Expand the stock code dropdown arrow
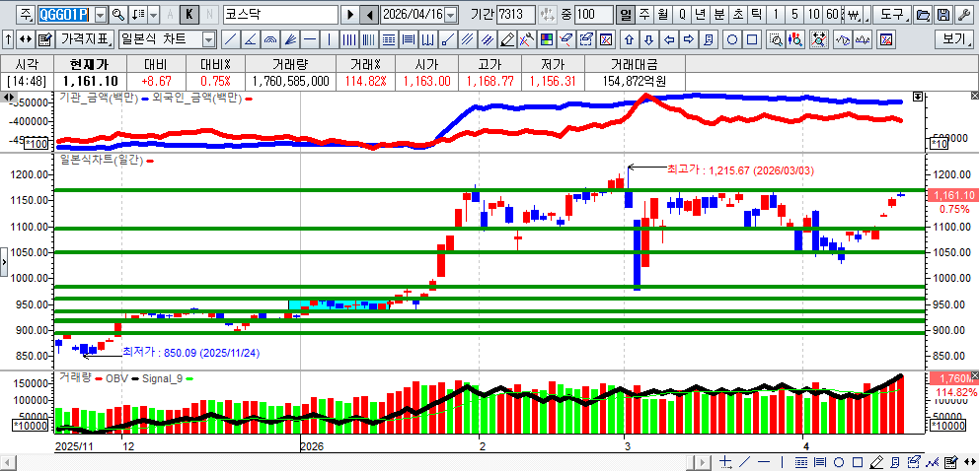 click(99, 15)
